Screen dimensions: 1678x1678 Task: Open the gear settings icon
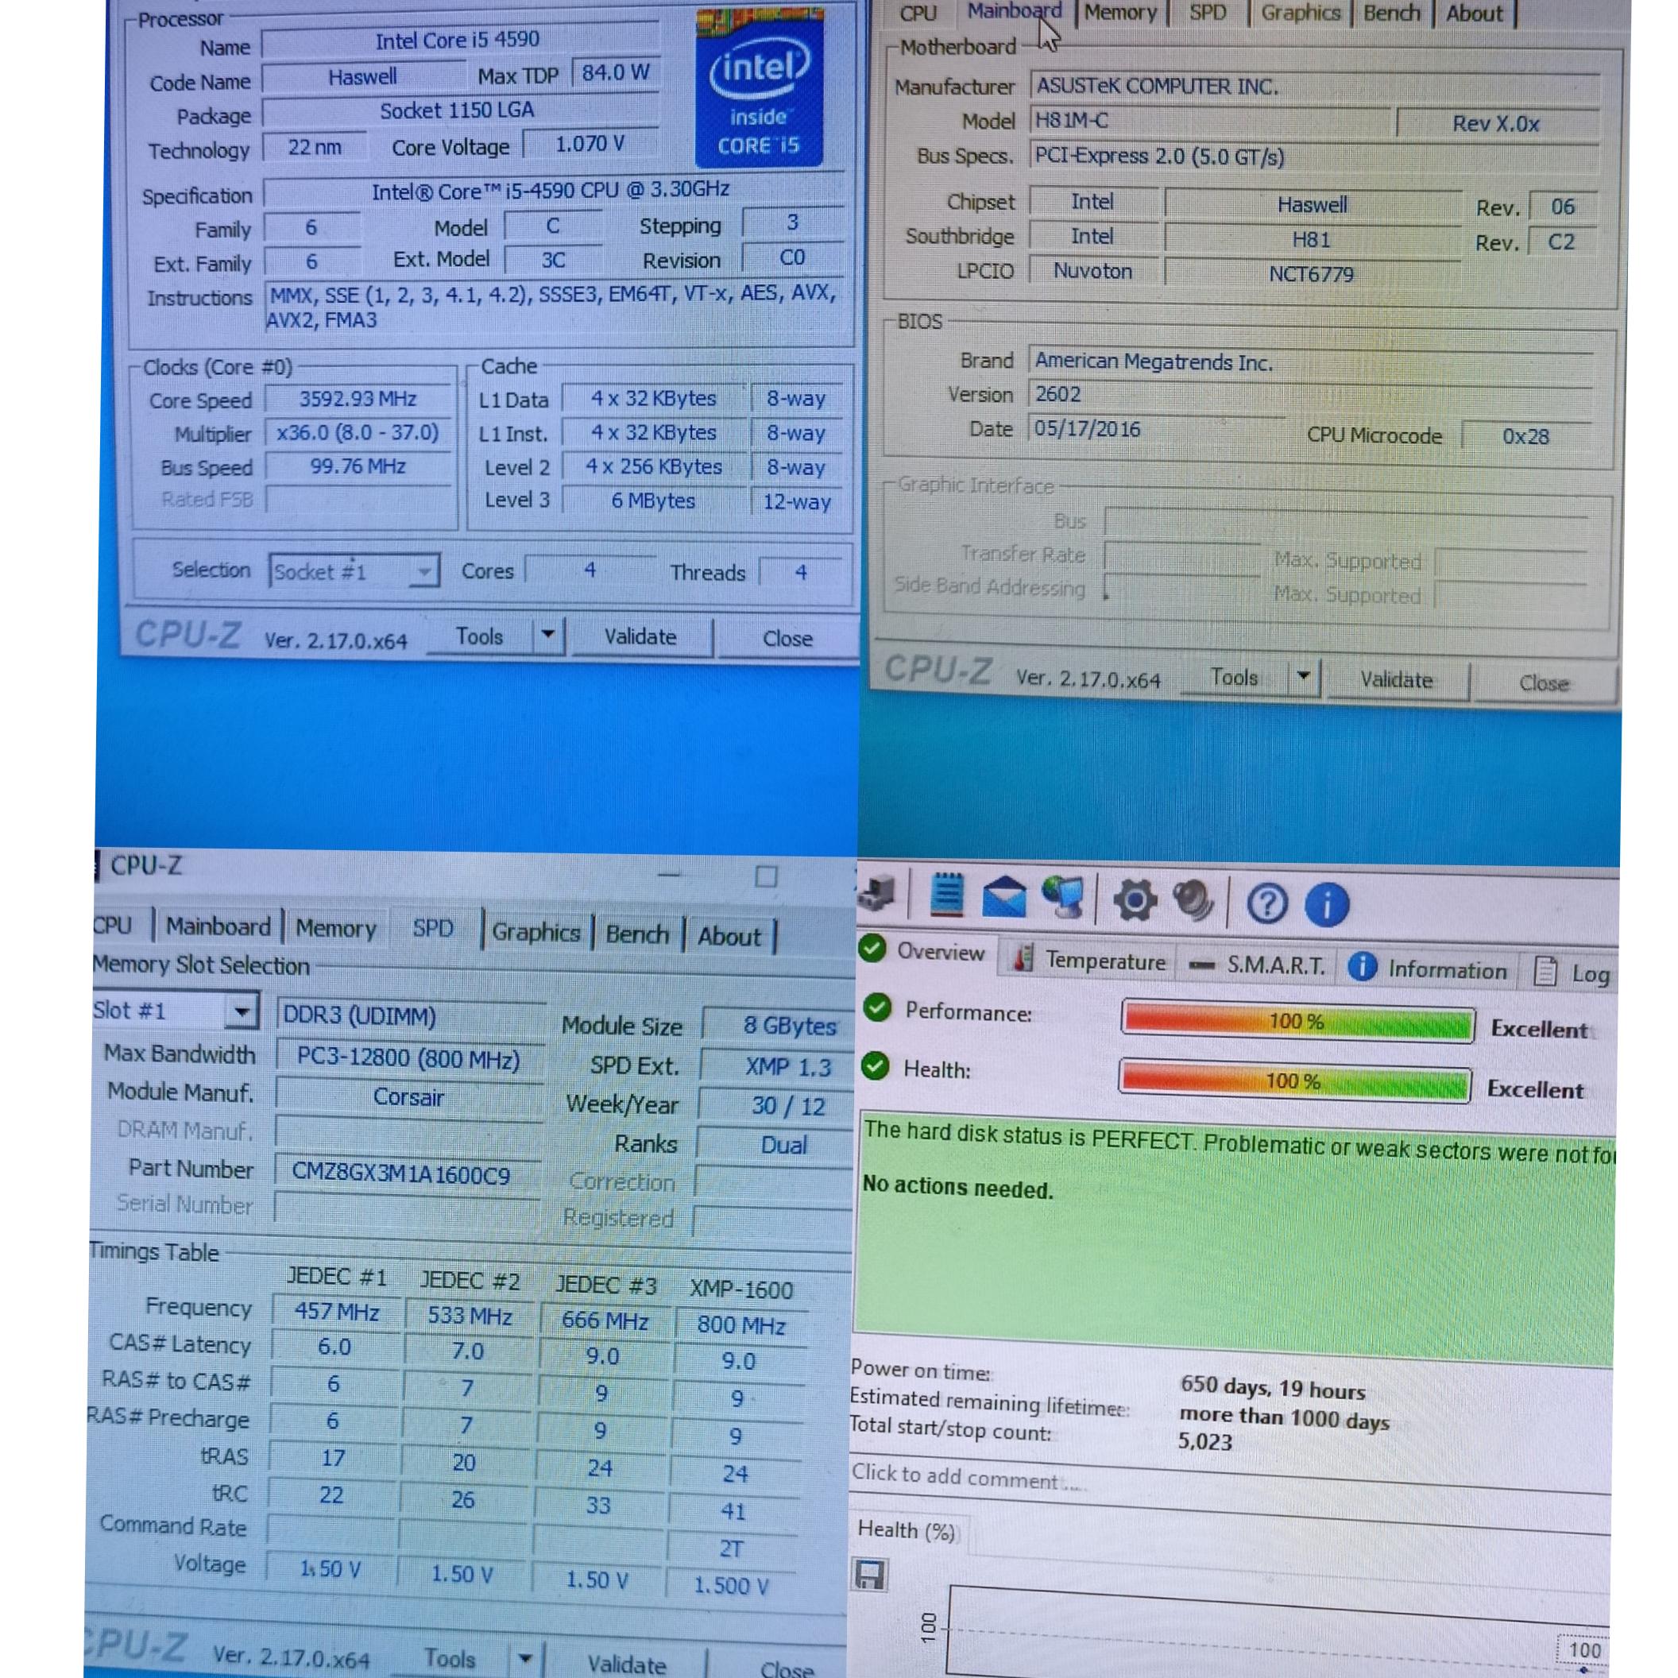(x=1135, y=901)
